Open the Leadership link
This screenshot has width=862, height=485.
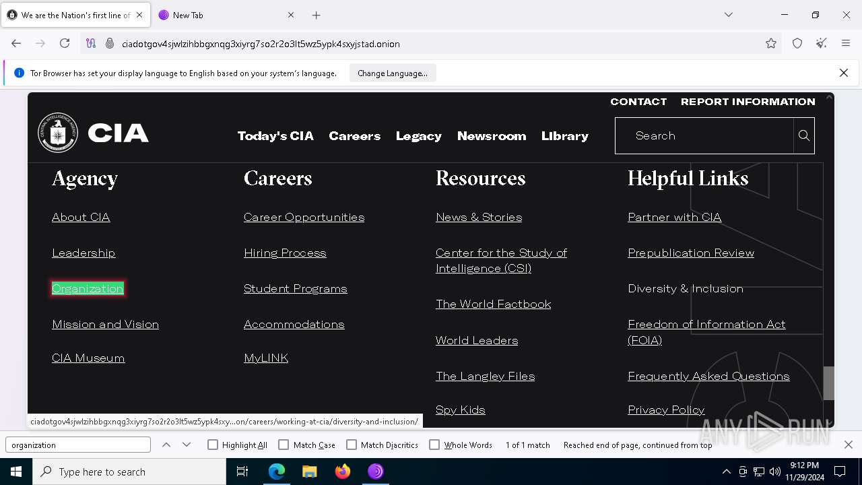84,253
